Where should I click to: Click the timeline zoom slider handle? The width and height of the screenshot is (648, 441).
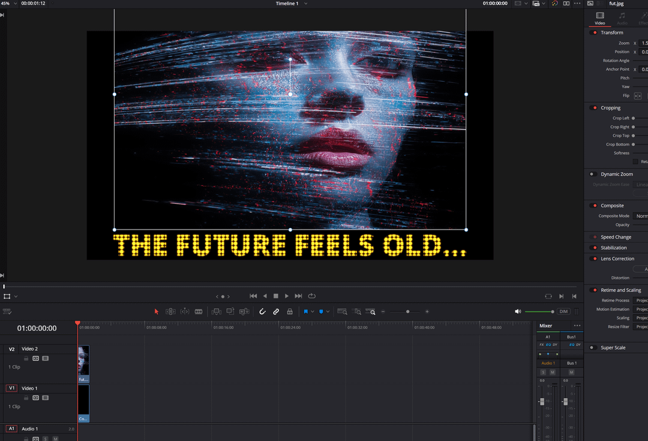pos(408,312)
